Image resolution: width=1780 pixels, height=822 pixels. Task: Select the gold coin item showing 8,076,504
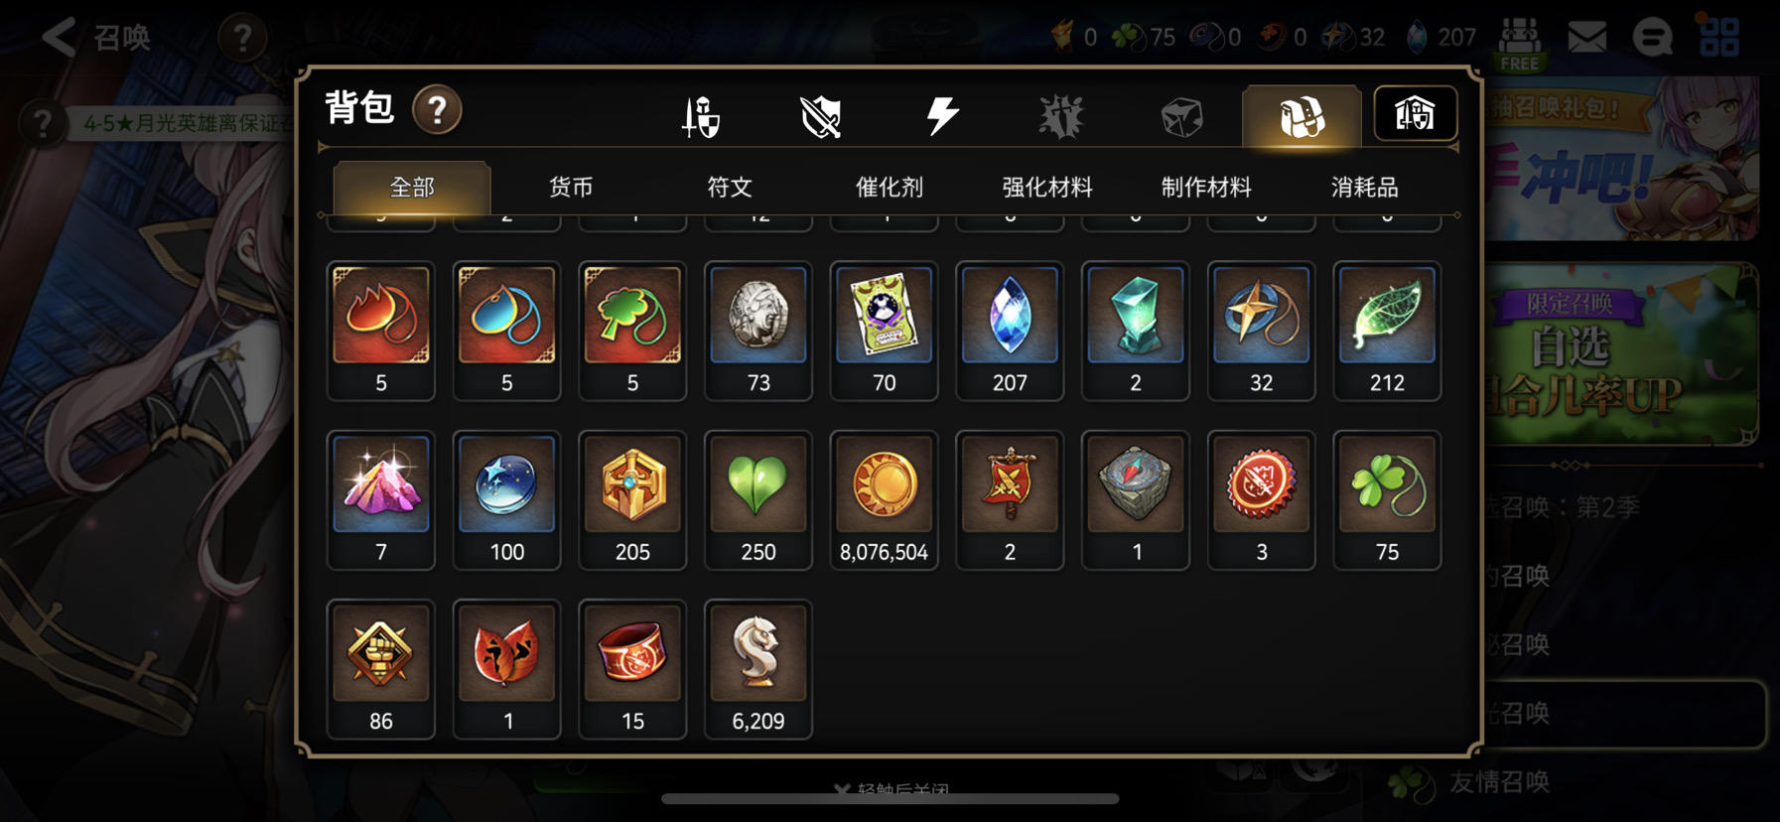884,499
